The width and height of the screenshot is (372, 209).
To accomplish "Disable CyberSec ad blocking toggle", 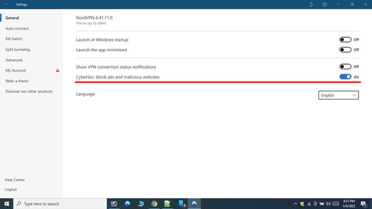I will tap(345, 77).
